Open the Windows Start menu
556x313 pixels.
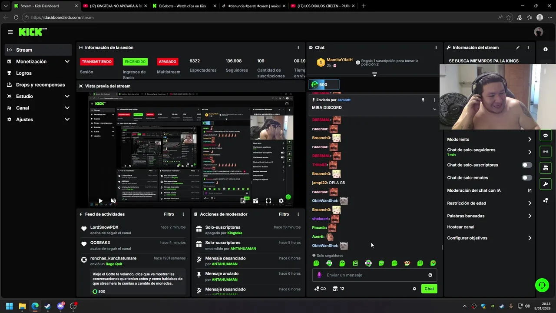tap(9, 306)
